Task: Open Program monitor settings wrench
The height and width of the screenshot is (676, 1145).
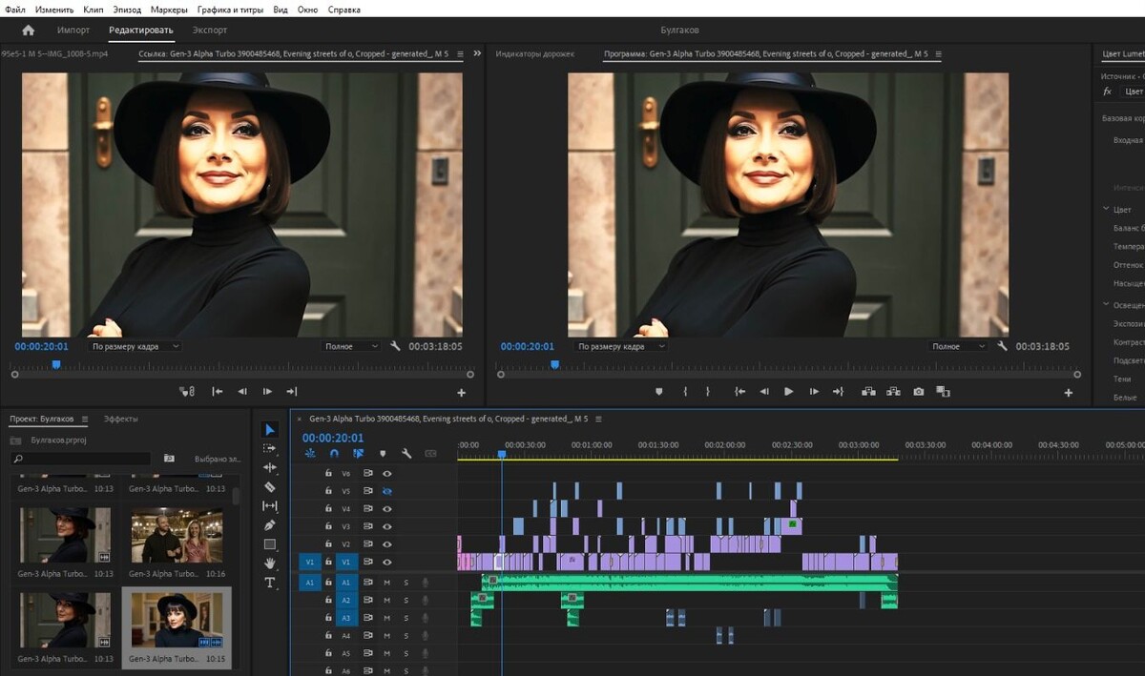Action: point(1002,346)
